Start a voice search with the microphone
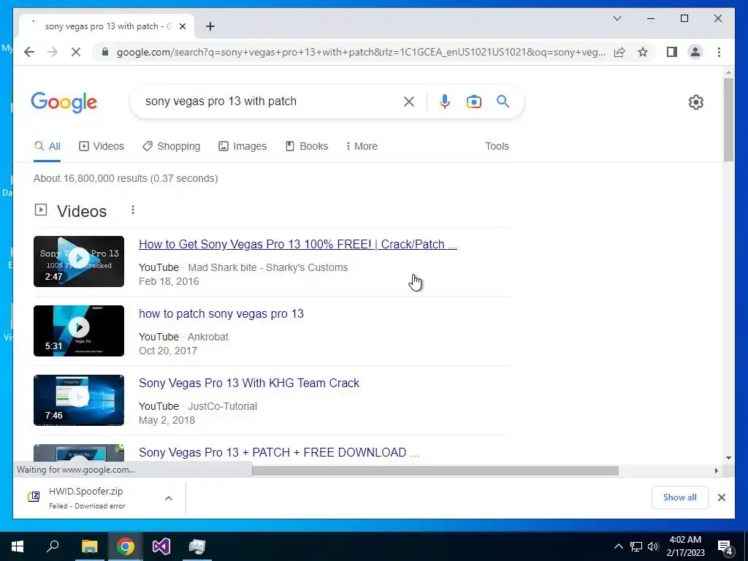The width and height of the screenshot is (748, 561). point(445,102)
